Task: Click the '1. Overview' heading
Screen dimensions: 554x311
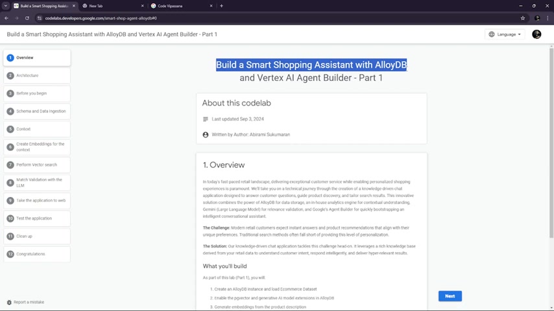Action: pos(224,165)
